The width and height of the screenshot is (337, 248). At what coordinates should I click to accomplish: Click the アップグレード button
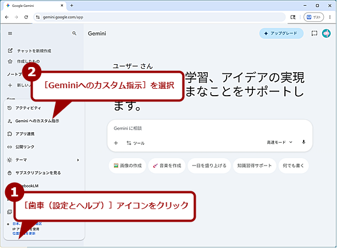[282, 33]
